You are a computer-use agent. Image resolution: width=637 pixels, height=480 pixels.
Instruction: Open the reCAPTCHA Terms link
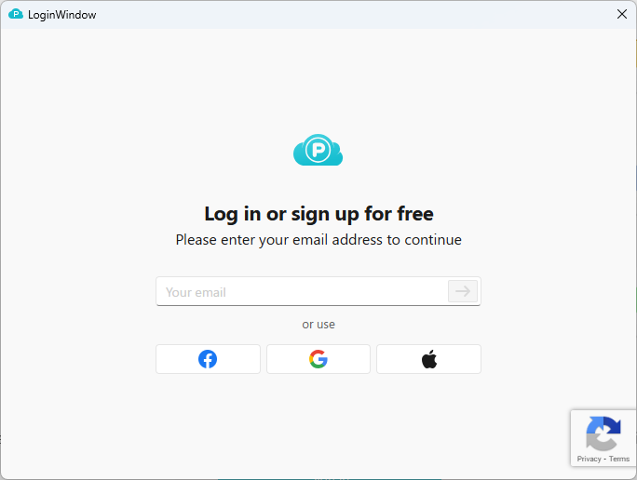(x=618, y=459)
